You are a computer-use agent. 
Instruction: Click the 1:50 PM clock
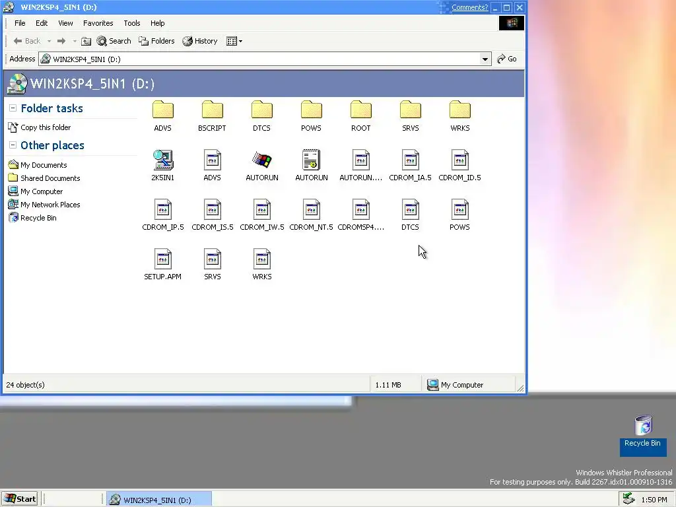pyautogui.click(x=654, y=500)
